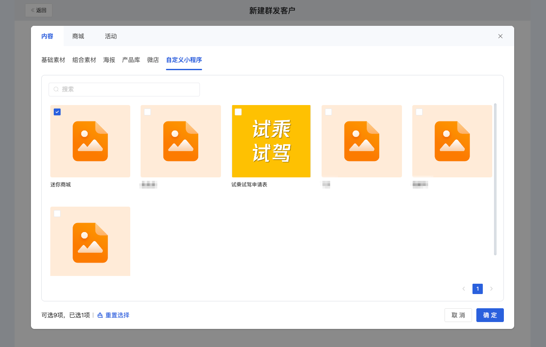The width and height of the screenshot is (546, 347).
Task: Go to the 海报 sub-tab
Action: coord(109,60)
